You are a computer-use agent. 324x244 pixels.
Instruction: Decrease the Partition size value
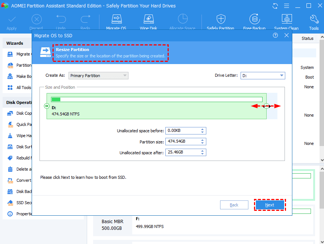click(203, 143)
